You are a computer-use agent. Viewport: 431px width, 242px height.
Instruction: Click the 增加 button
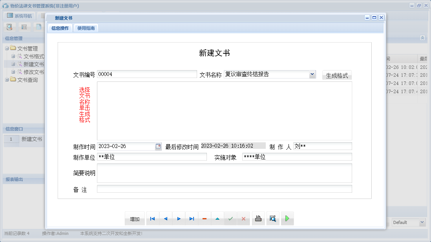135,219
